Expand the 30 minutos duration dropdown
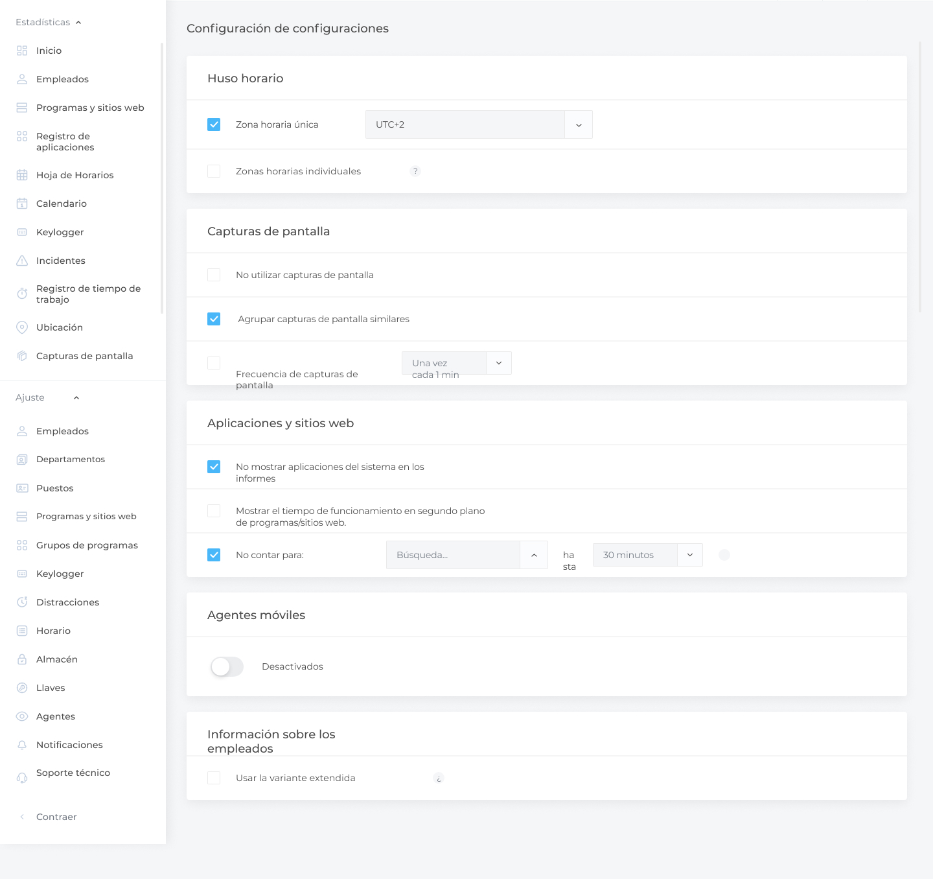This screenshot has width=933, height=879. coord(689,555)
